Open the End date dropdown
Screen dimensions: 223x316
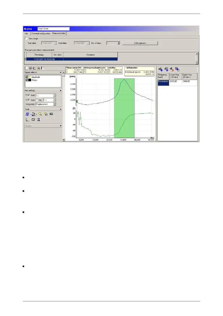(88, 43)
